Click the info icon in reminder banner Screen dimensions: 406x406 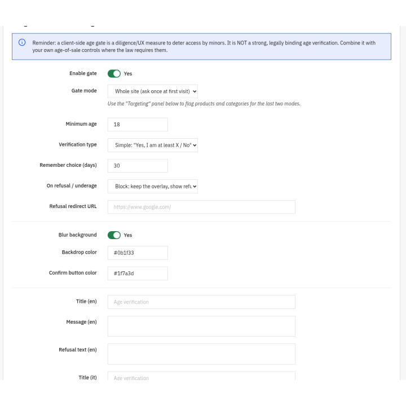click(x=22, y=42)
